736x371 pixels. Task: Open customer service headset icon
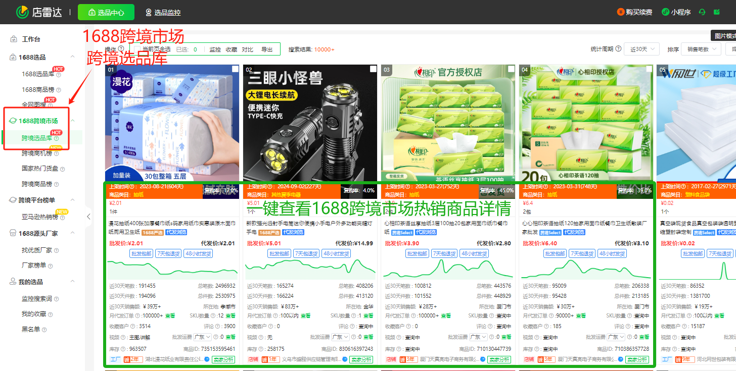pos(703,12)
